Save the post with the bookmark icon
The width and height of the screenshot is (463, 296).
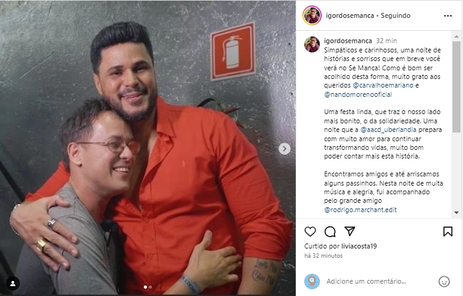coord(448,231)
